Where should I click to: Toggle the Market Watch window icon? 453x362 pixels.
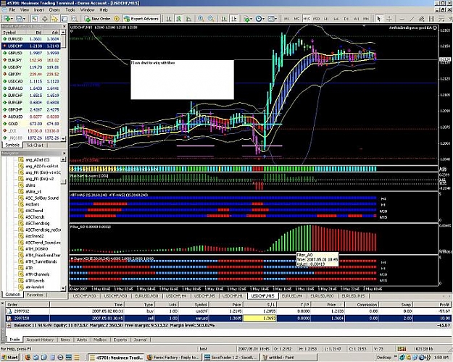click(x=35, y=19)
